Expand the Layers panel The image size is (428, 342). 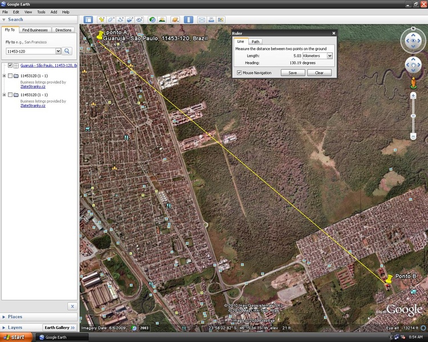[x=4, y=328]
